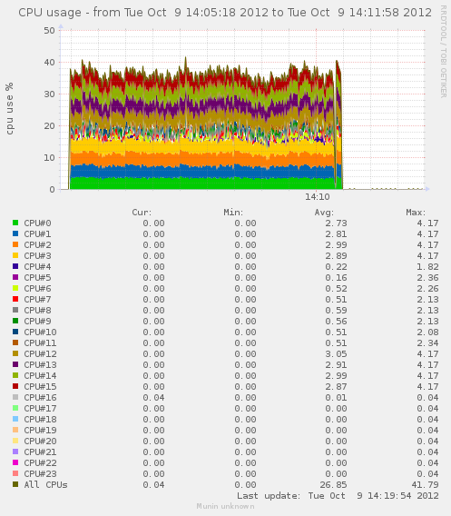Click the yellow CPU#3 legend swatch
451x516 pixels.
click(x=15, y=255)
